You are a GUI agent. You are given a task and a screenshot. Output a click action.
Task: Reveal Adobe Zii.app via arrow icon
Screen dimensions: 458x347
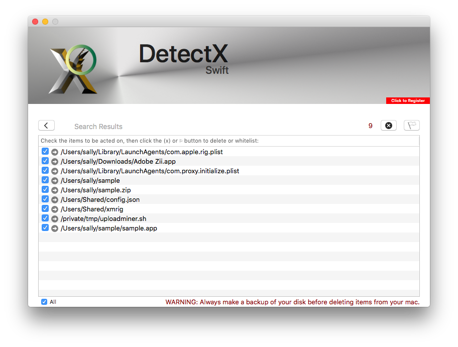[x=55, y=162]
